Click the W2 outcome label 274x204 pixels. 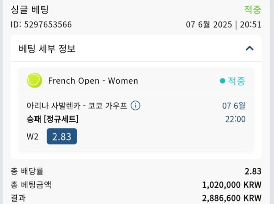(33, 137)
